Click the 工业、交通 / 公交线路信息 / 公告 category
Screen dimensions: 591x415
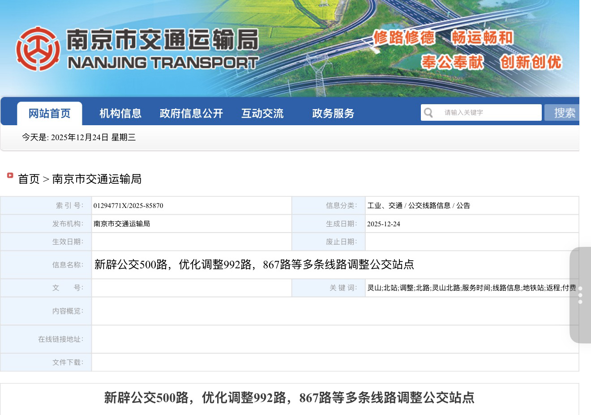point(419,206)
